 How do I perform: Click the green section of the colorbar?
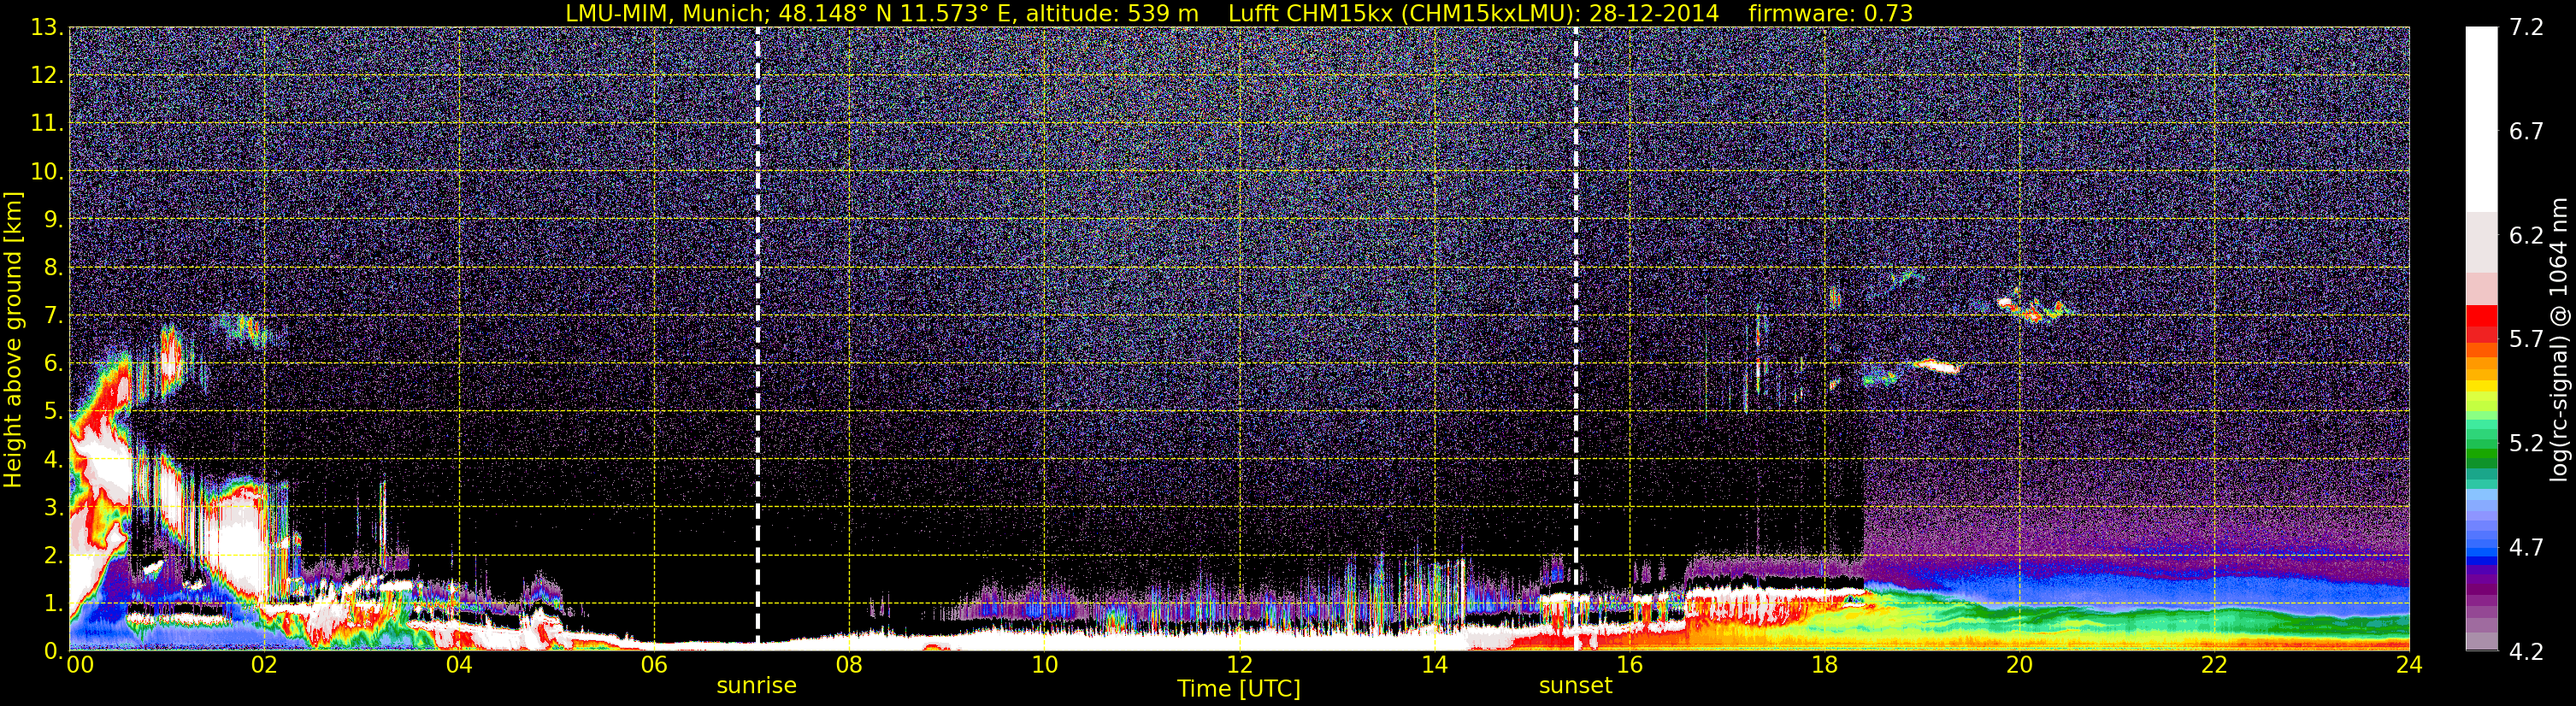point(2481,455)
